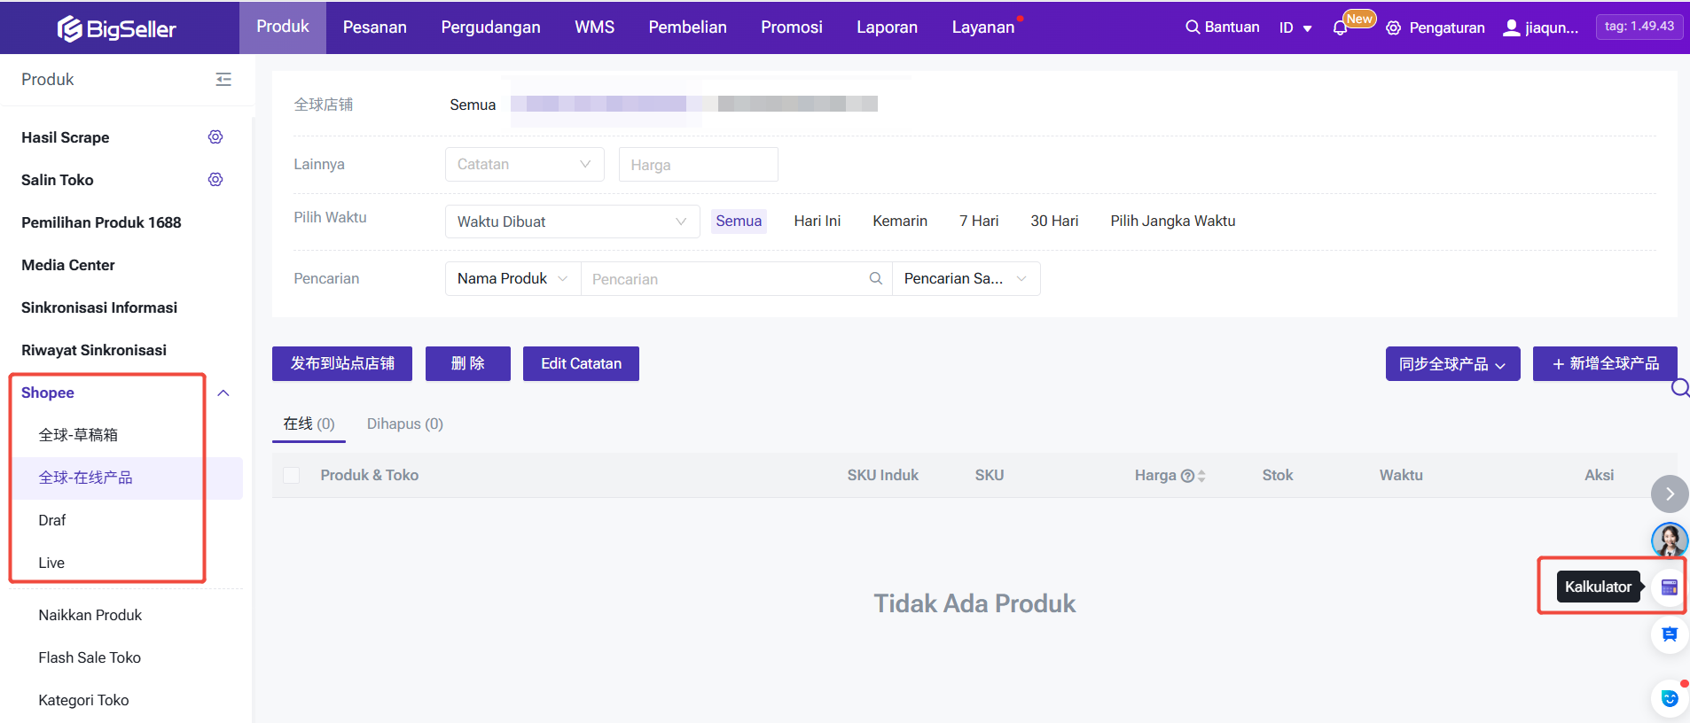The height and width of the screenshot is (723, 1690).
Task: Click the Harga input field
Action: click(x=698, y=165)
